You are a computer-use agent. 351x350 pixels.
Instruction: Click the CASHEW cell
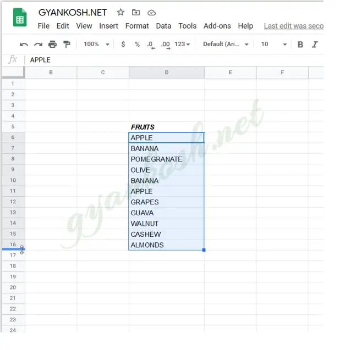tap(167, 234)
